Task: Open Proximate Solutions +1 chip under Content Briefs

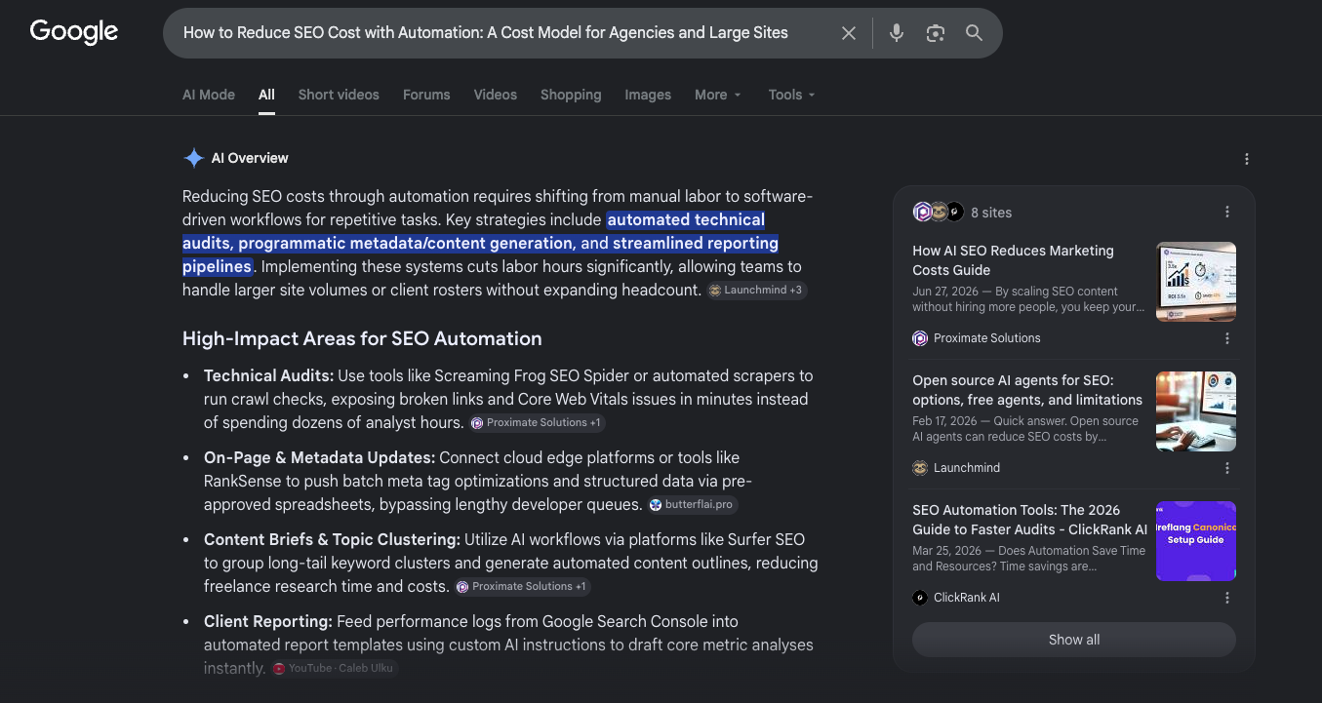Action: pyautogui.click(x=523, y=586)
